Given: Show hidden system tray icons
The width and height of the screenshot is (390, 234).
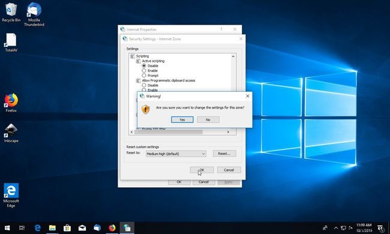Looking at the screenshot, I should (336, 228).
